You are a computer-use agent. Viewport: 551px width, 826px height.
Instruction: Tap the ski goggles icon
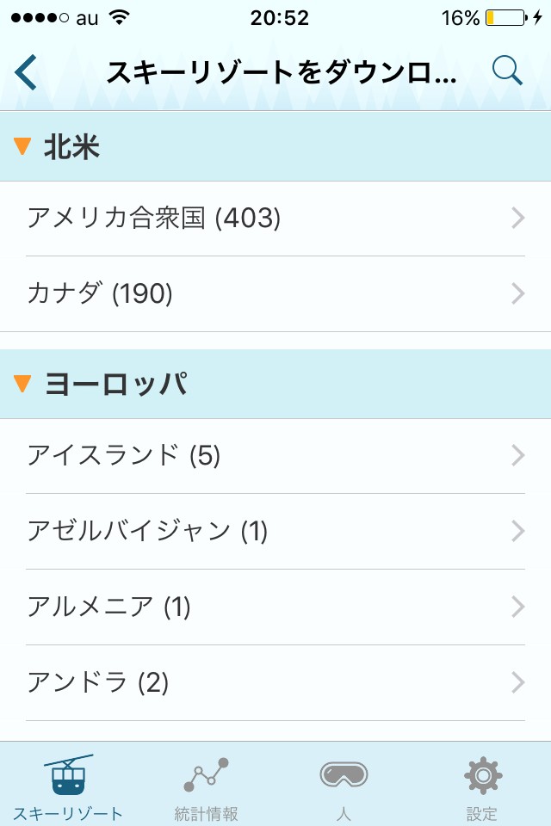click(344, 774)
